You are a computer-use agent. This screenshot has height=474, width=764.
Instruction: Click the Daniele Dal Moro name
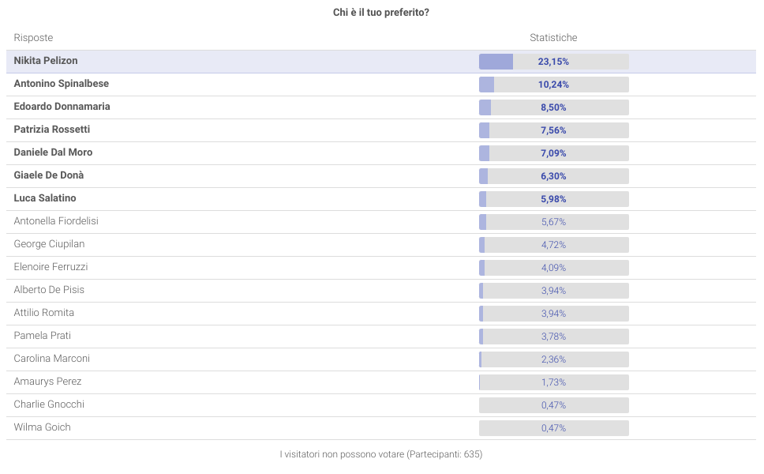tap(54, 152)
